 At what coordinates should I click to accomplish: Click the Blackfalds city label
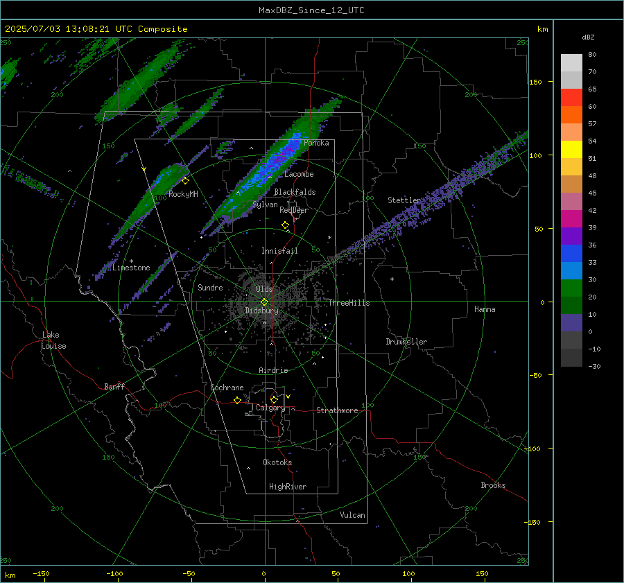point(295,192)
